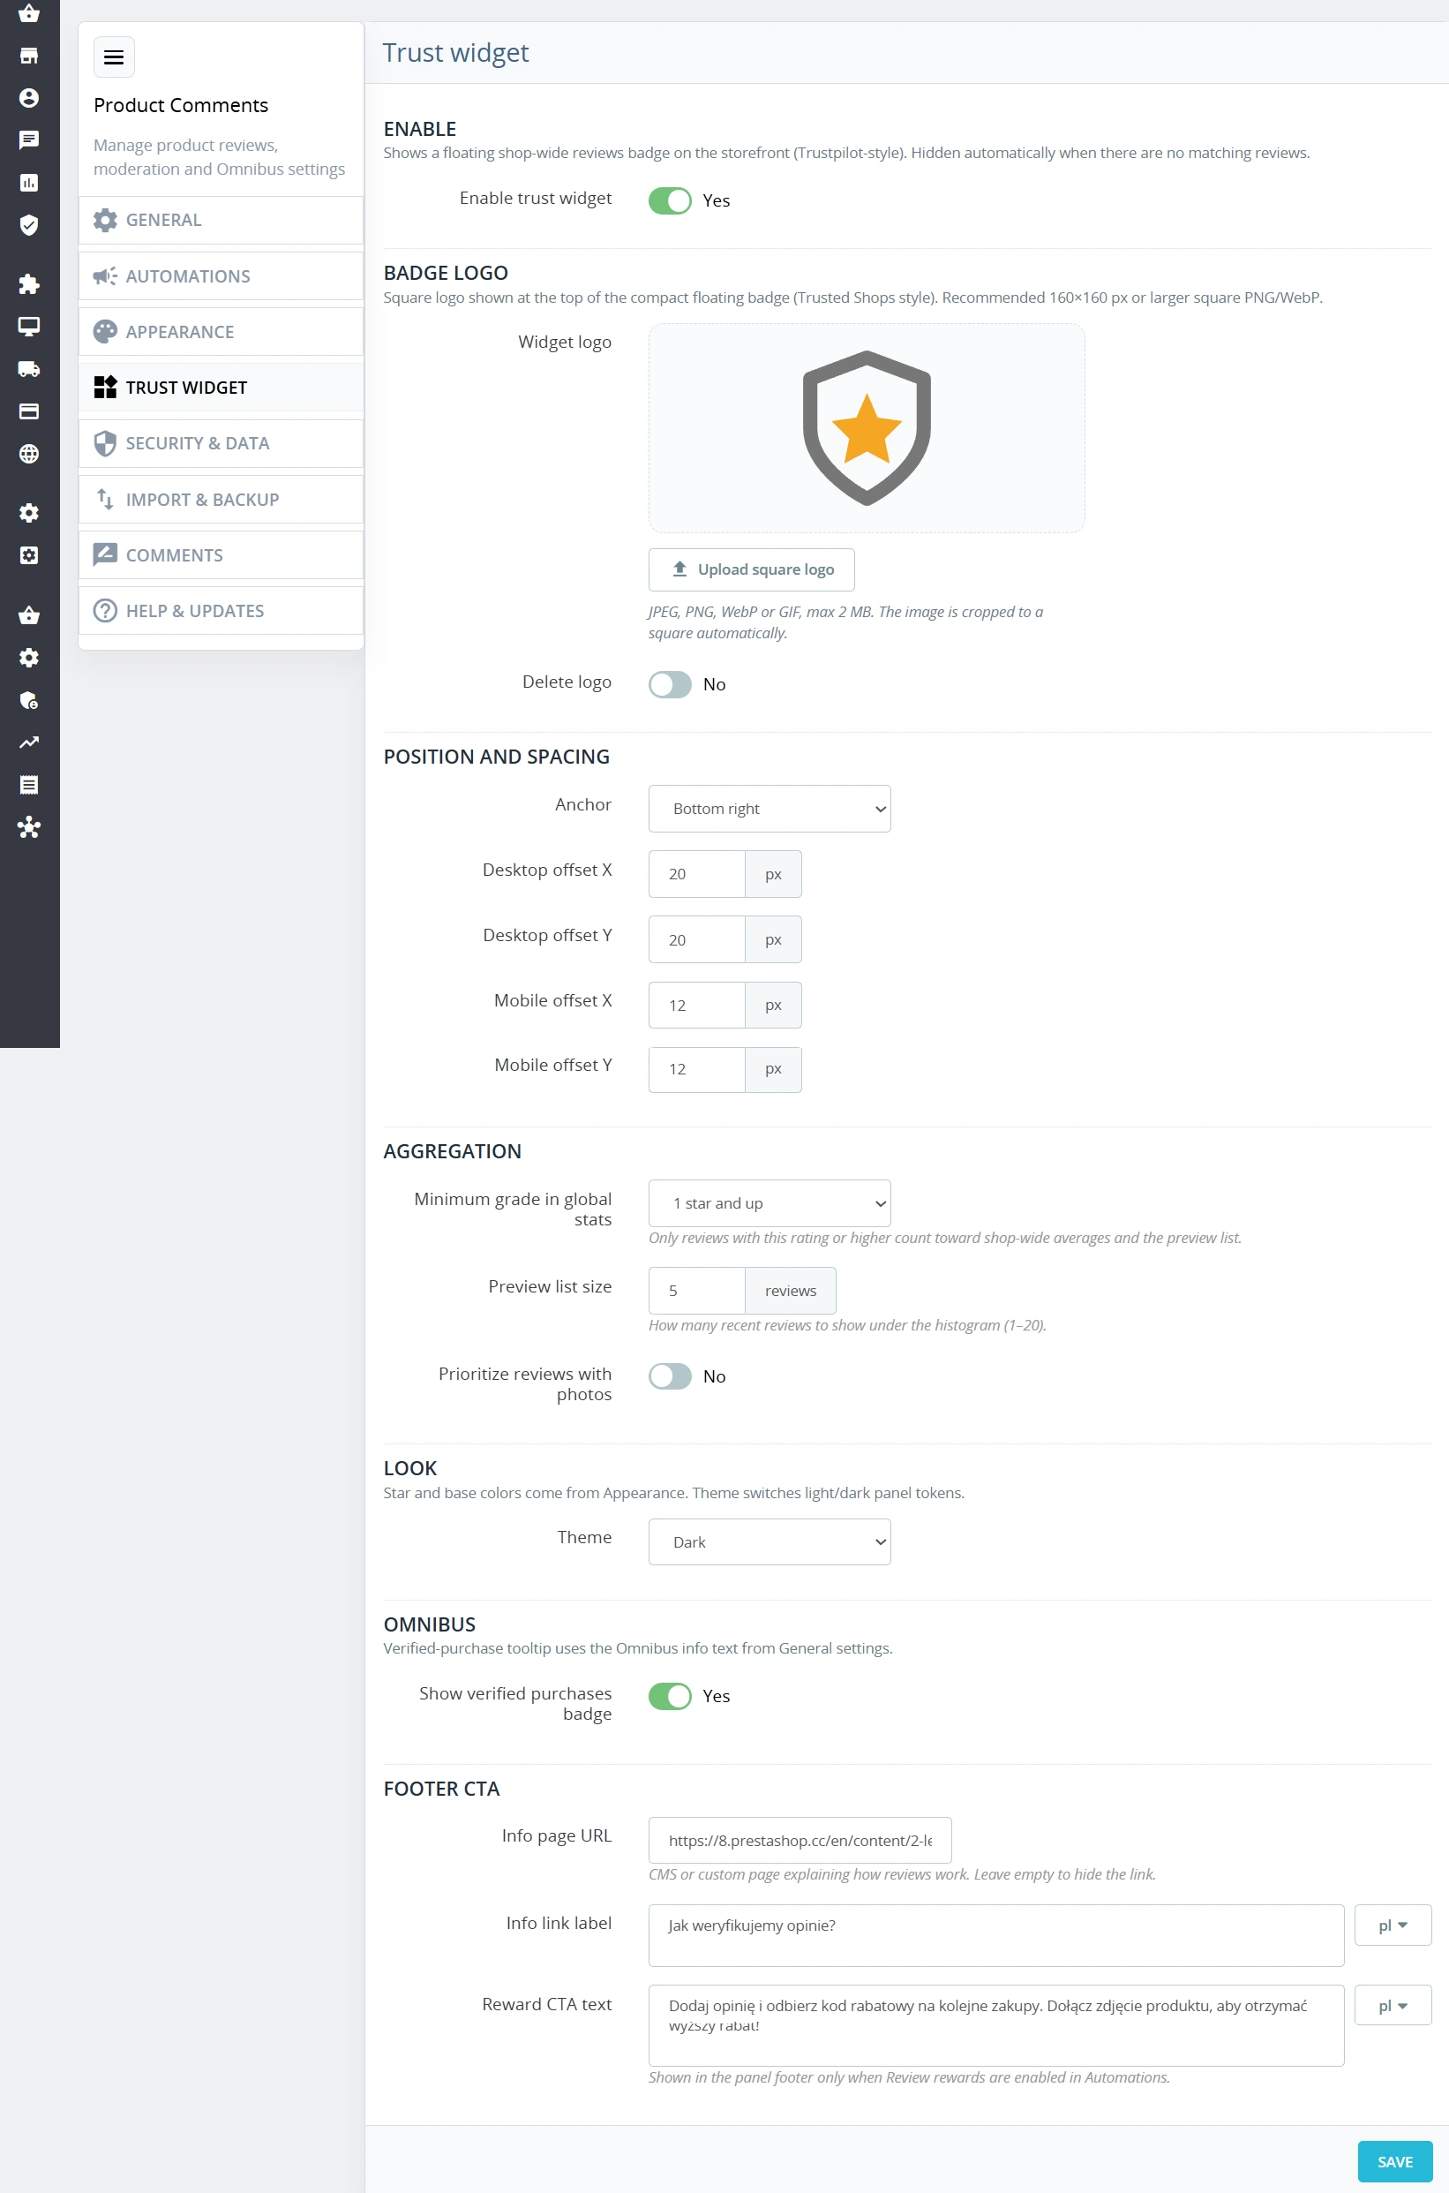Open the storefront catalog icon in the sidebar
The height and width of the screenshot is (2193, 1449).
pos(28,56)
